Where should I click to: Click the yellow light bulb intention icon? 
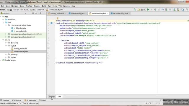coord(58,18)
